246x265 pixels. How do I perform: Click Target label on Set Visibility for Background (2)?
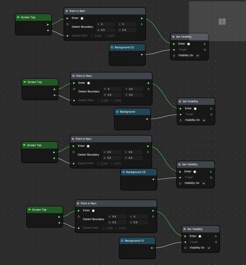click(x=182, y=49)
